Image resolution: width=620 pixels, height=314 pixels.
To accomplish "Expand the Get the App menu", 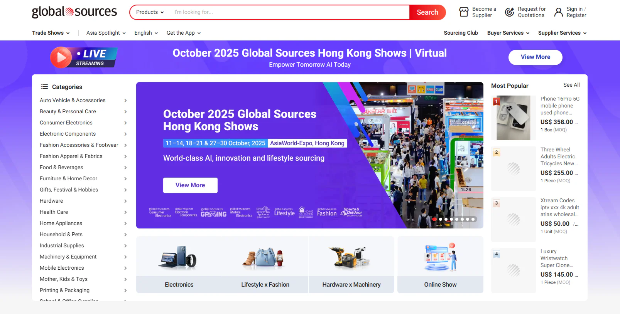I will coord(184,33).
